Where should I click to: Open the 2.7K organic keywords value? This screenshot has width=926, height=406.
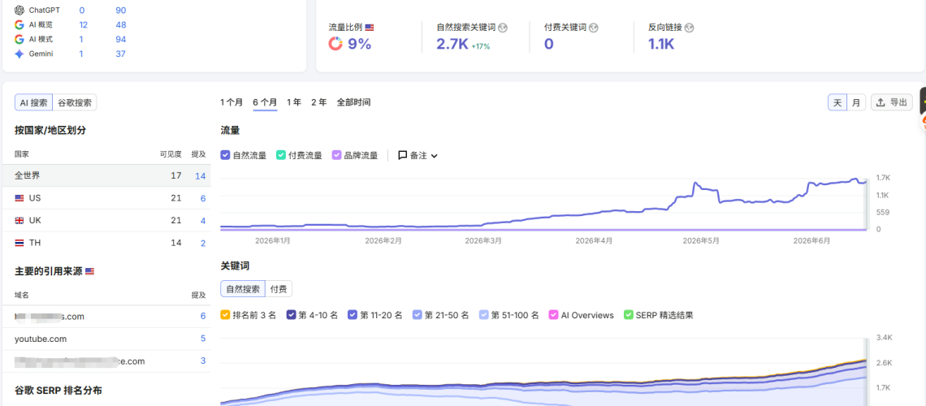point(452,45)
